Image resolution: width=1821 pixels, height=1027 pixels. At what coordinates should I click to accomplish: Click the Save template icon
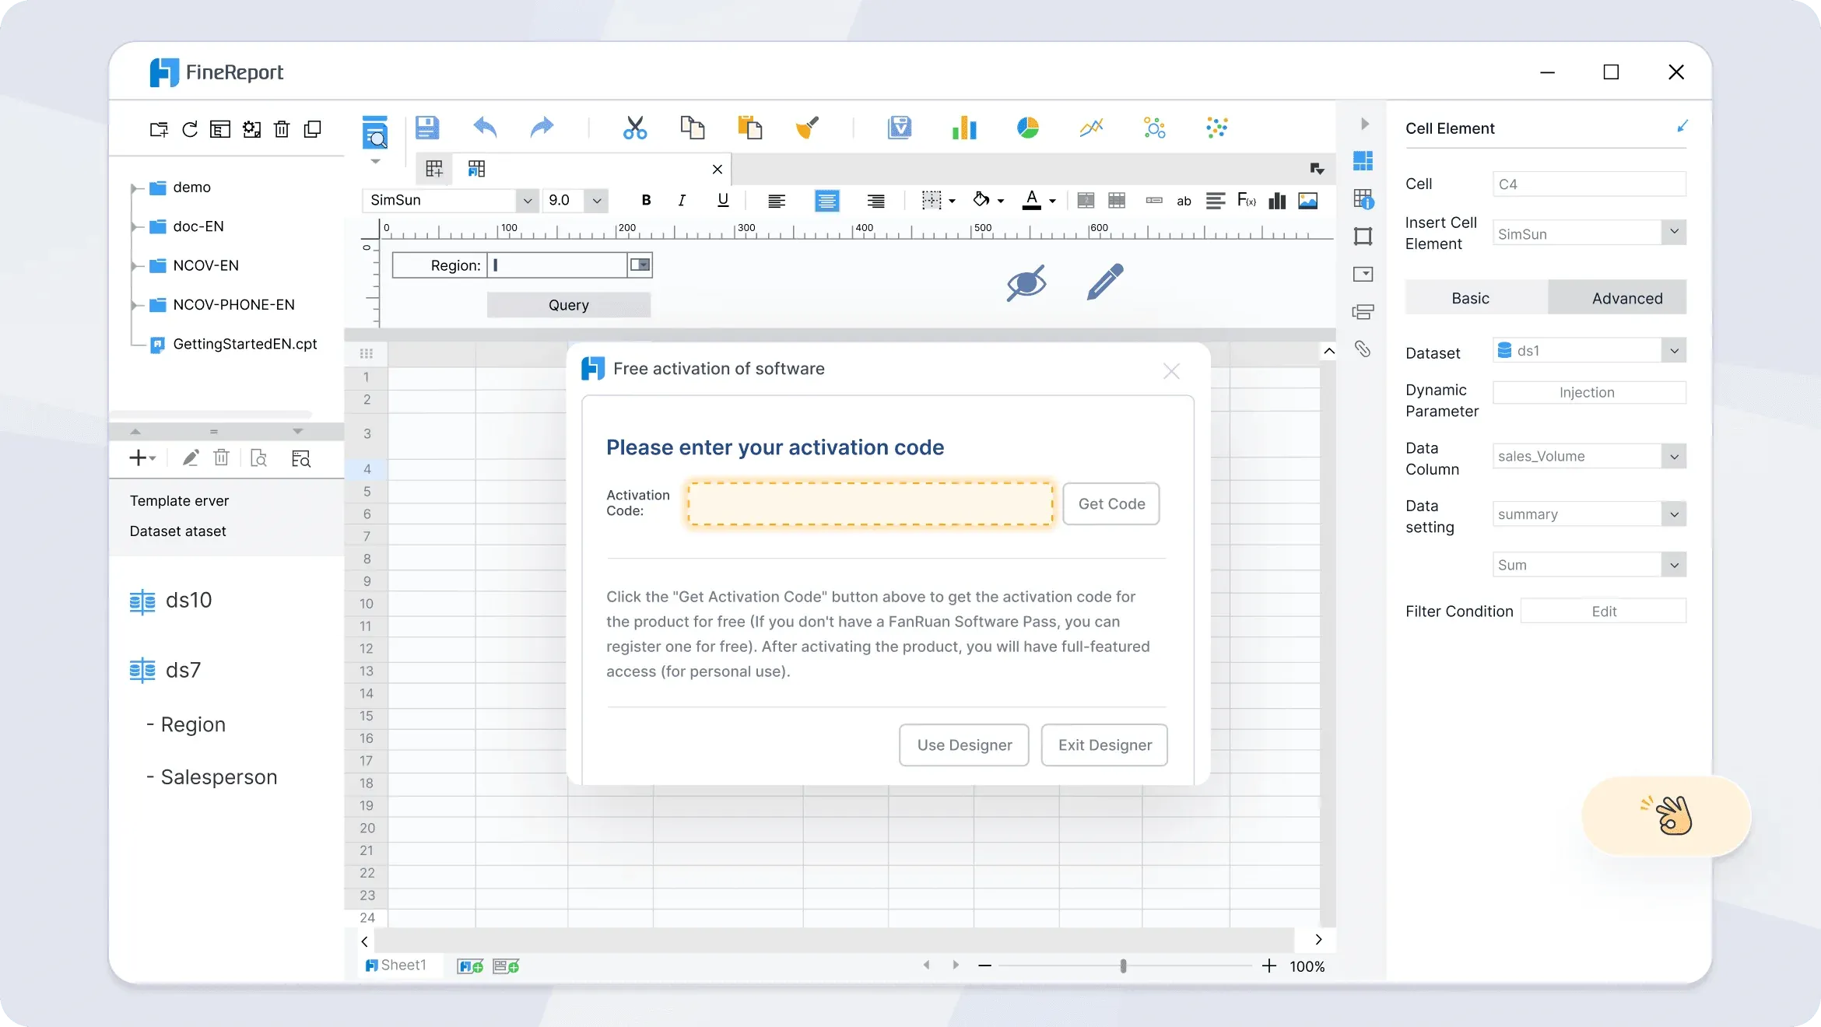426,128
